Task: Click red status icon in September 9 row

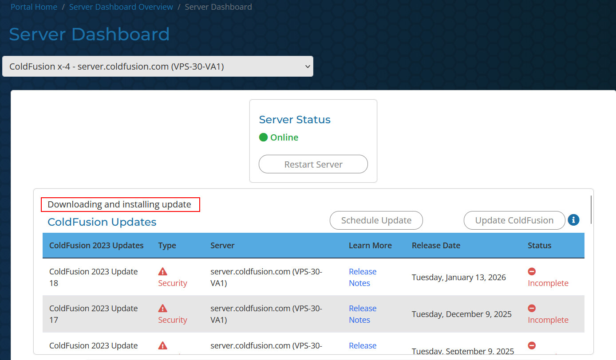Action: [x=532, y=345]
